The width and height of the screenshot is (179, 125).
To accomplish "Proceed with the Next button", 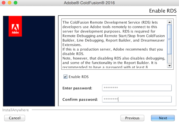I will point(163,118).
